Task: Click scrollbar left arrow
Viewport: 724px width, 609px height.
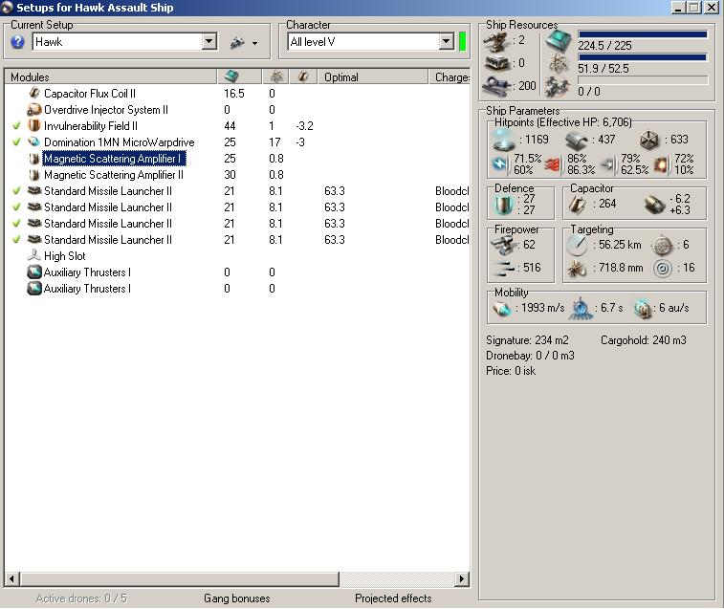Action: (12, 578)
